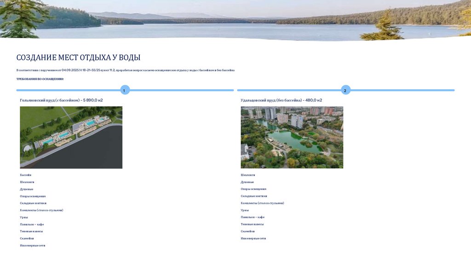
Task: Select 'Урны' under Гольяновский пруд
Action: click(x=24, y=217)
